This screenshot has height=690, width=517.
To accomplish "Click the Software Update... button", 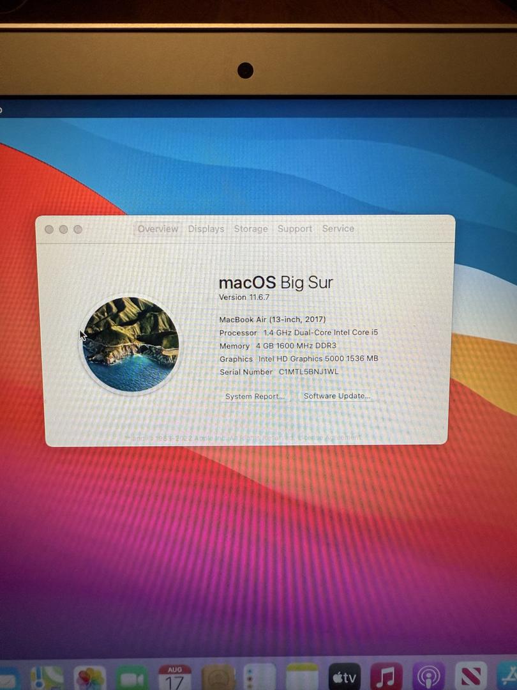I will (337, 396).
